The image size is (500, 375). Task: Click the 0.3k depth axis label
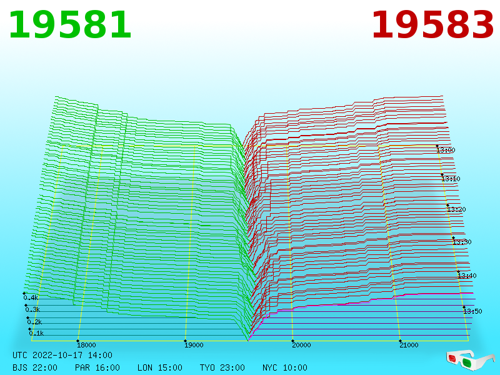tap(32, 309)
